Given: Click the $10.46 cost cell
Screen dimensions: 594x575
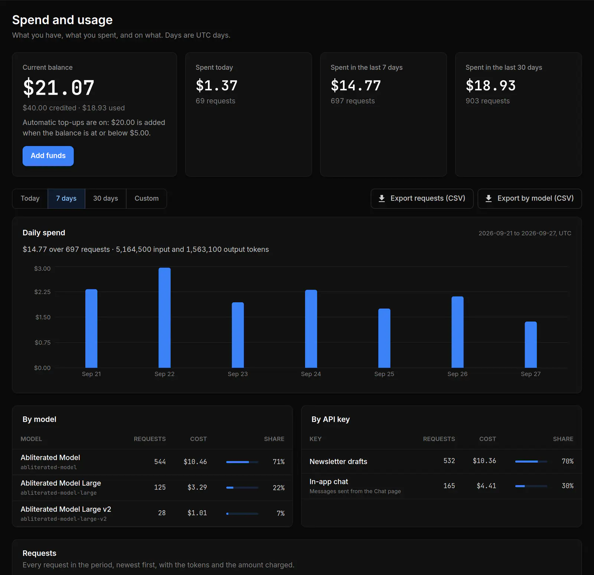Looking at the screenshot, I should pyautogui.click(x=195, y=462).
